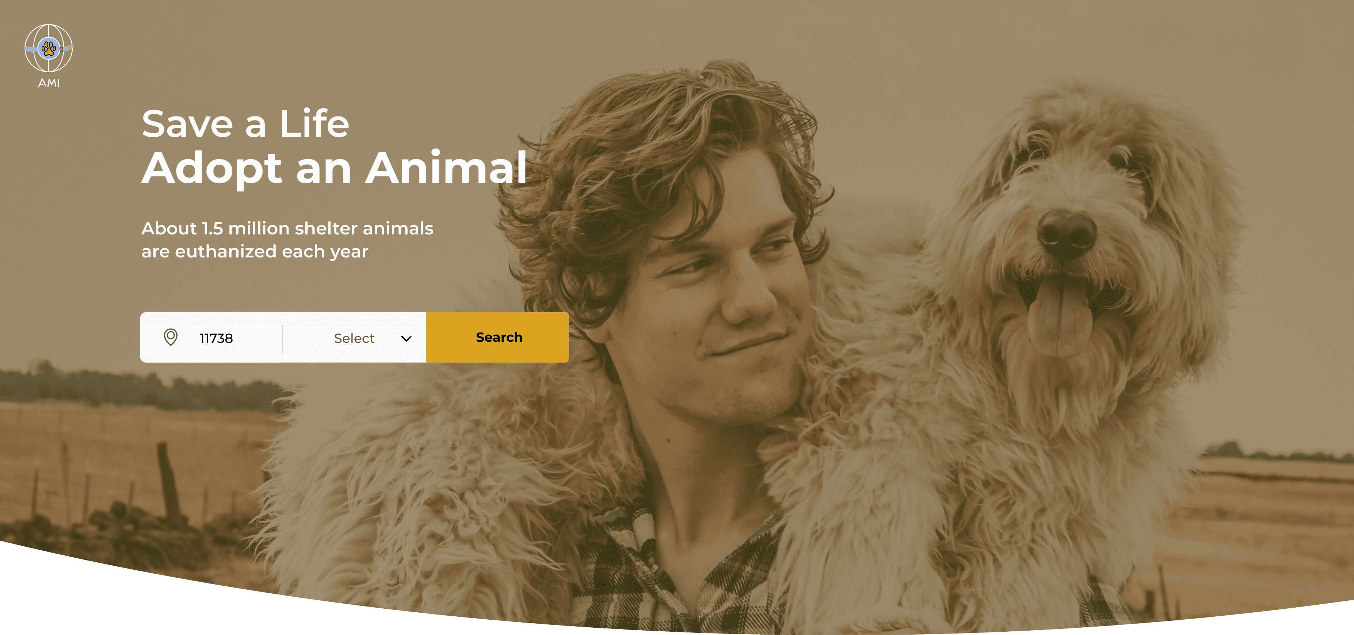The width and height of the screenshot is (1354, 635).
Task: Click the dog's hanging tongue
Action: (1060, 315)
